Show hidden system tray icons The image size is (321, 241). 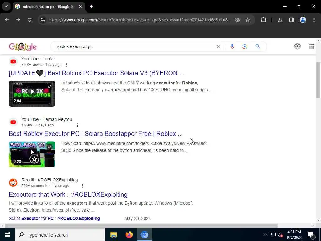(265, 235)
